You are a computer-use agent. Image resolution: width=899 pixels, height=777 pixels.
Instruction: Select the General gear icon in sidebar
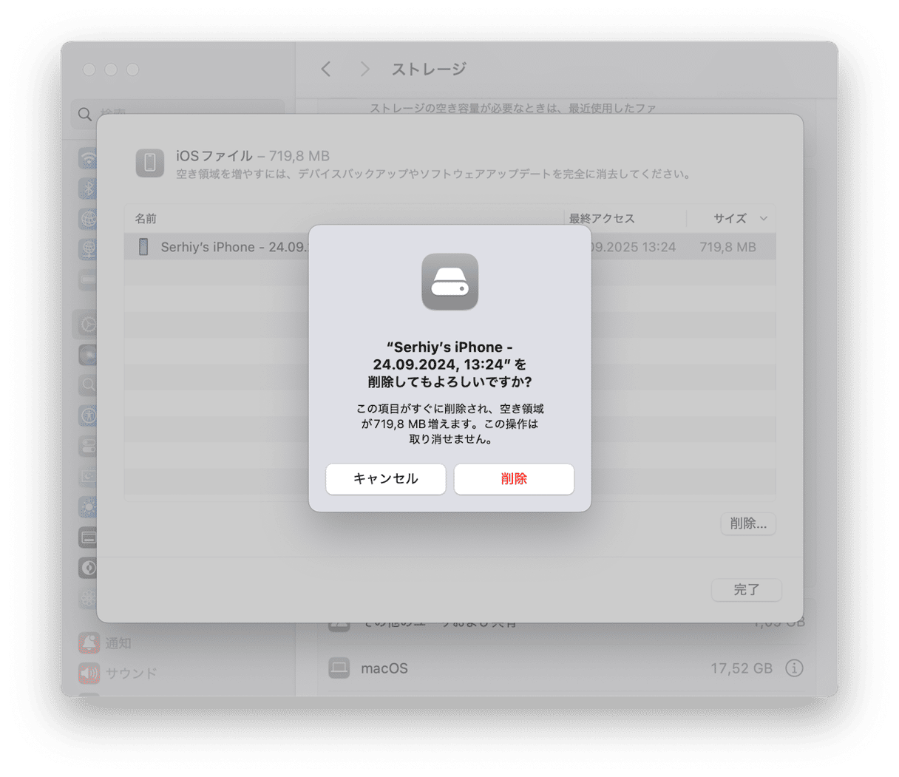88,324
